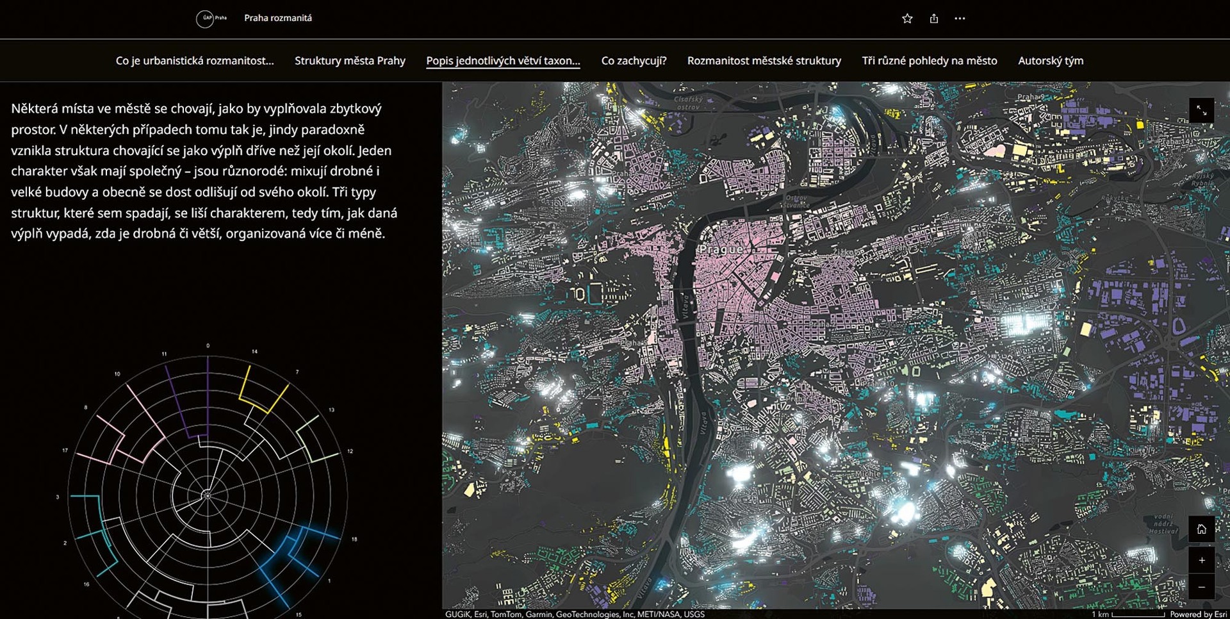Open the 'Co je urbanistická rozmanitost' section
This screenshot has height=619, width=1230.
click(195, 61)
